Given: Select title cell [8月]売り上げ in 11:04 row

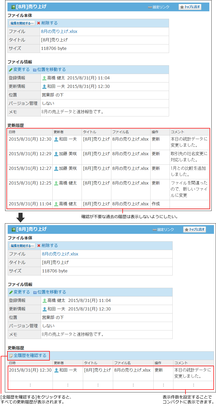Looking at the screenshot, I should 96,204.
